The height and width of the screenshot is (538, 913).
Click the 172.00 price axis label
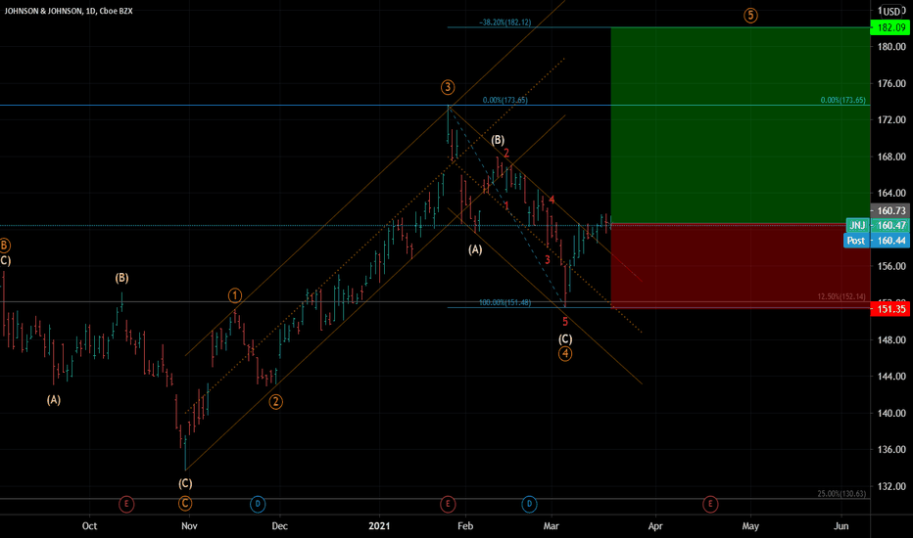(891, 119)
